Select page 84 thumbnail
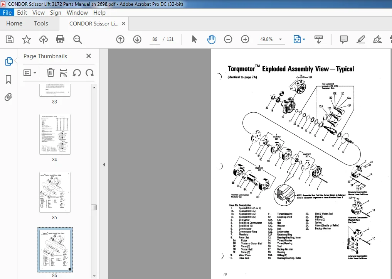 [55, 134]
